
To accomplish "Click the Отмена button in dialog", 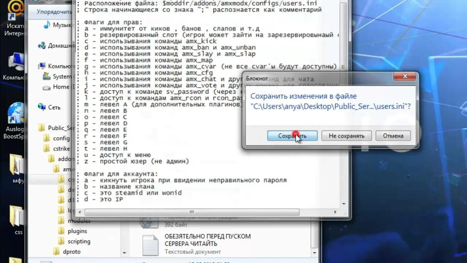I will point(393,136).
